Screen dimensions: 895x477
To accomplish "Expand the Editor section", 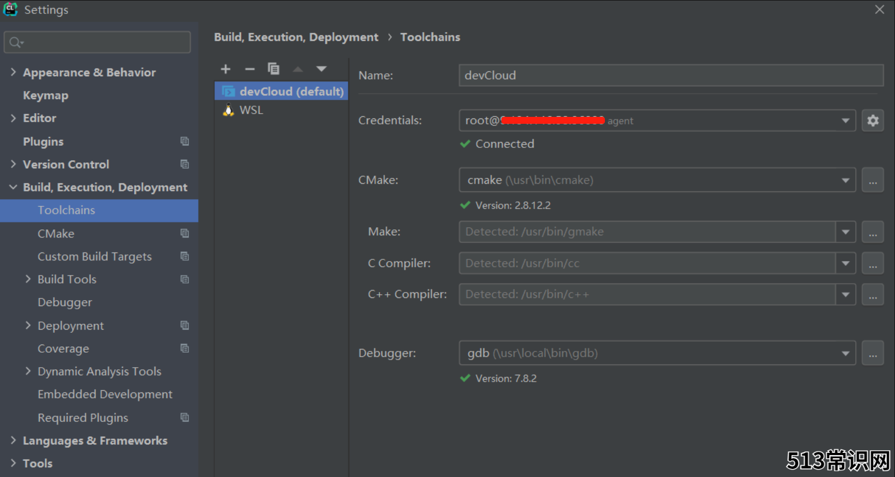I will coord(13,118).
